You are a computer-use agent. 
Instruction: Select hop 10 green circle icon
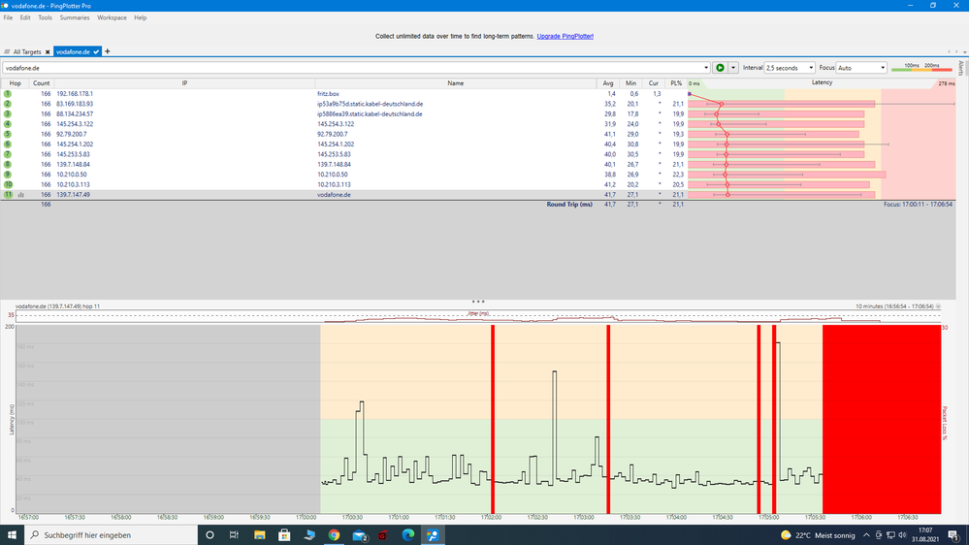[x=8, y=184]
